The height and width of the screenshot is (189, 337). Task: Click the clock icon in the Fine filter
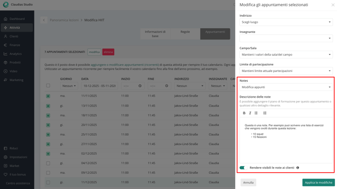click(167, 86)
